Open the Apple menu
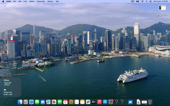The height and width of the screenshot is (106, 170). (x=2, y=1)
